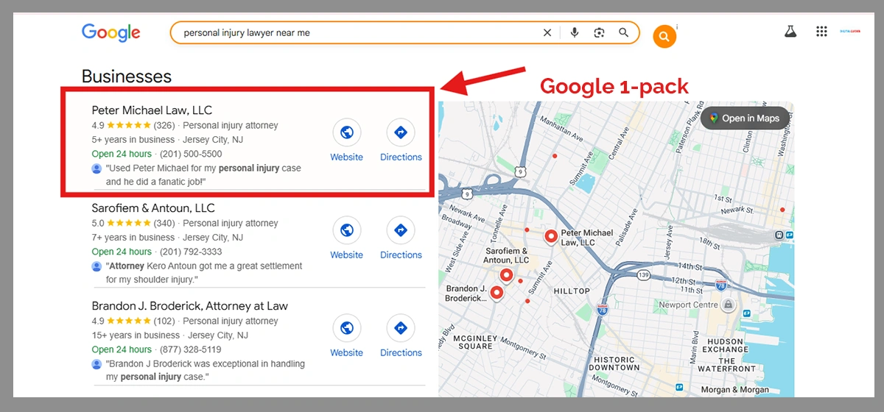Click Website label for Brandon J. Broderick
The width and height of the screenshot is (884, 412).
pos(346,353)
